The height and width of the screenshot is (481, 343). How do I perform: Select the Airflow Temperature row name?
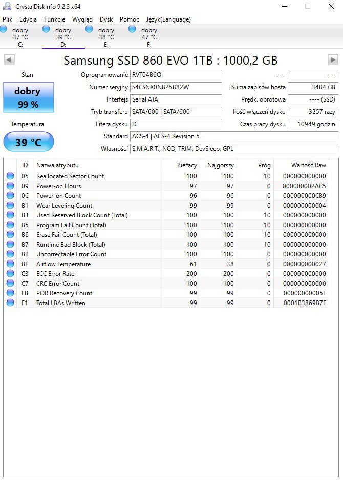click(63, 264)
